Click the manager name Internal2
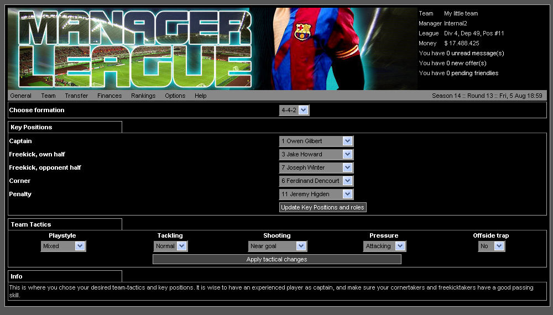Image resolution: width=553 pixels, height=315 pixels. pyautogui.click(x=455, y=23)
